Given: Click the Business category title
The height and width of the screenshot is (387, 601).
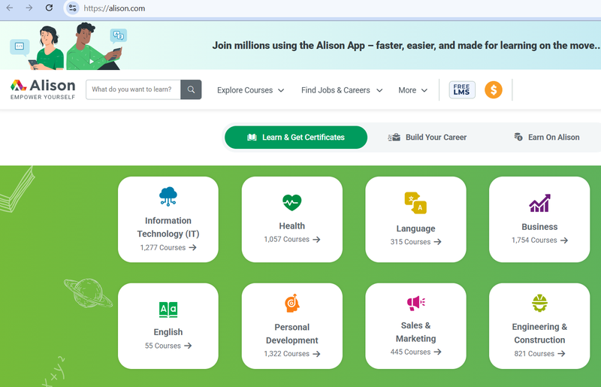Looking at the screenshot, I should click(x=539, y=227).
